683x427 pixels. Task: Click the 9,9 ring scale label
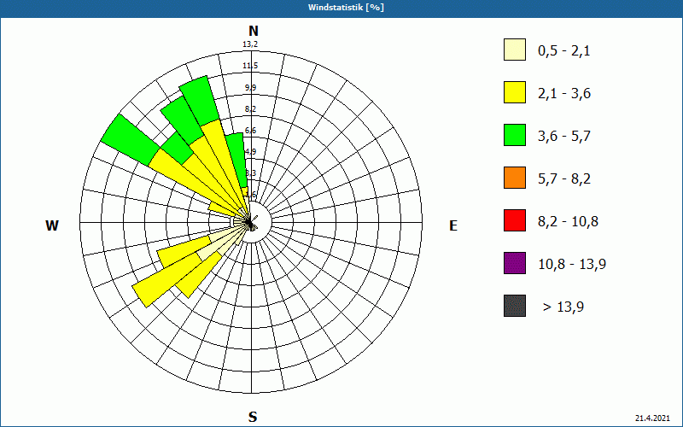pos(250,88)
